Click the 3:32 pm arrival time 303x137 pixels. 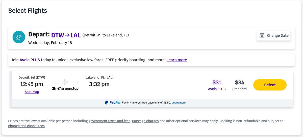pos(99,84)
